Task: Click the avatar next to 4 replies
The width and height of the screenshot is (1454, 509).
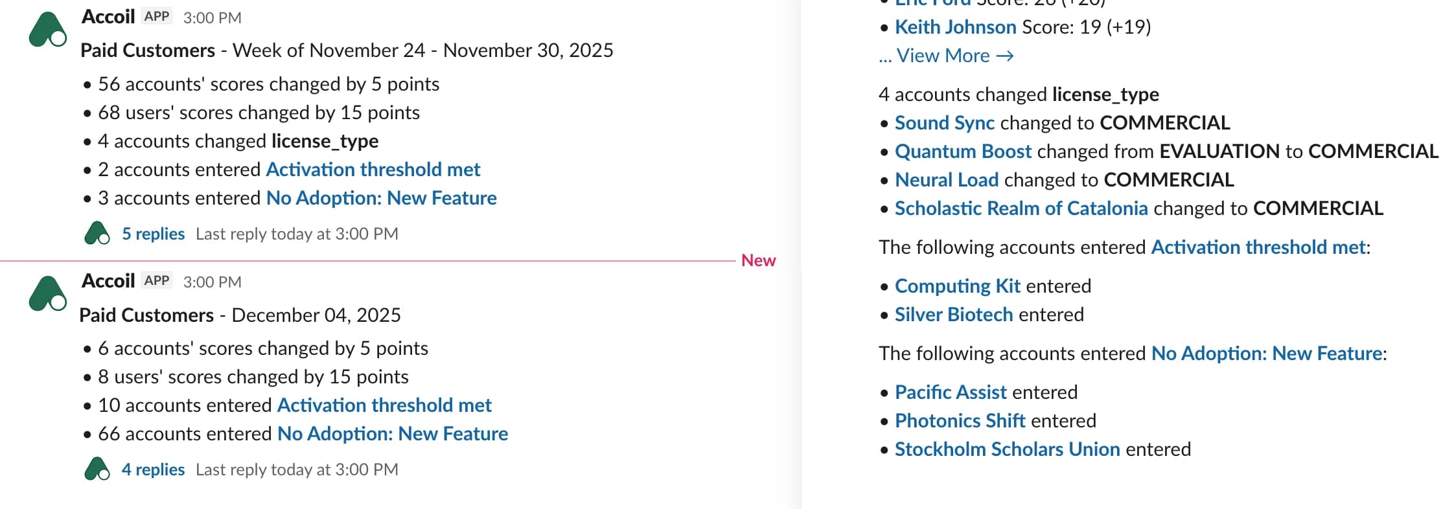Action: point(97,468)
